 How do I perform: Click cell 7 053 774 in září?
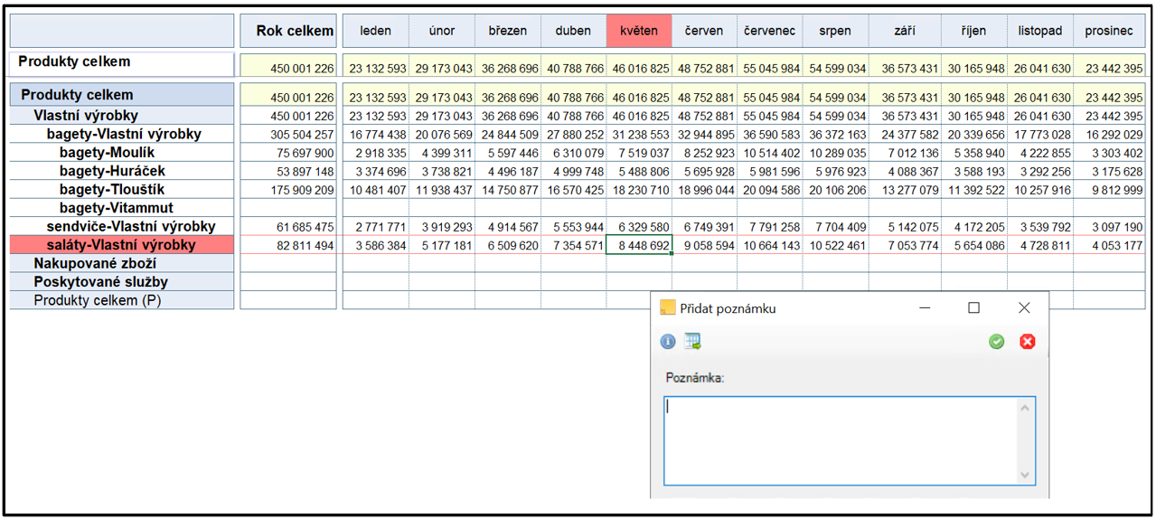(x=905, y=245)
